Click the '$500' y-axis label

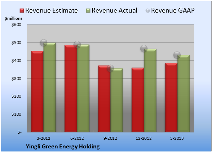pyautogui.click(x=16, y=43)
